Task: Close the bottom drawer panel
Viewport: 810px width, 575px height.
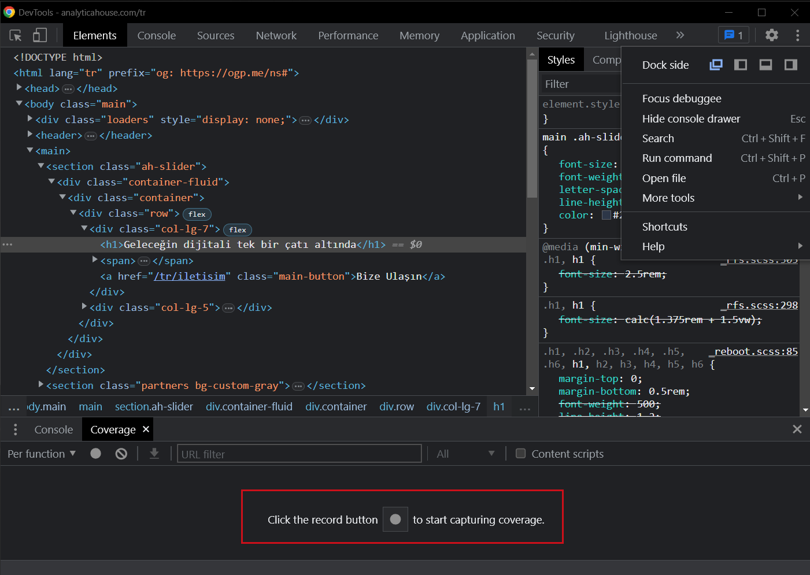Action: pyautogui.click(x=797, y=429)
